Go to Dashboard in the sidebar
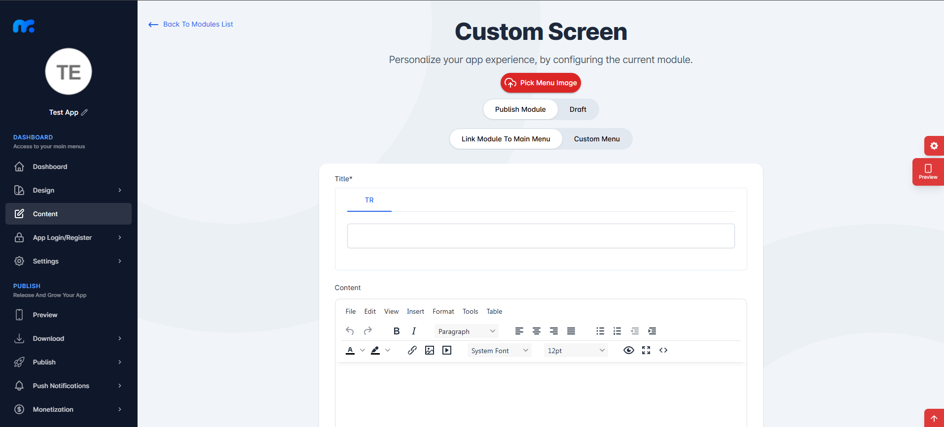The image size is (944, 427). click(x=69, y=166)
